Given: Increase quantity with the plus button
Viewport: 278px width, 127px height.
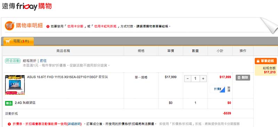Looking at the screenshot, I should tap(203, 79).
